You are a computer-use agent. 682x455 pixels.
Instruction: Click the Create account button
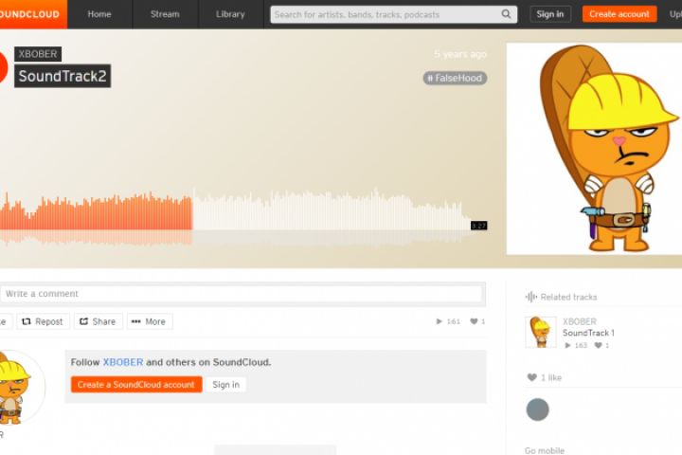pyautogui.click(x=619, y=14)
